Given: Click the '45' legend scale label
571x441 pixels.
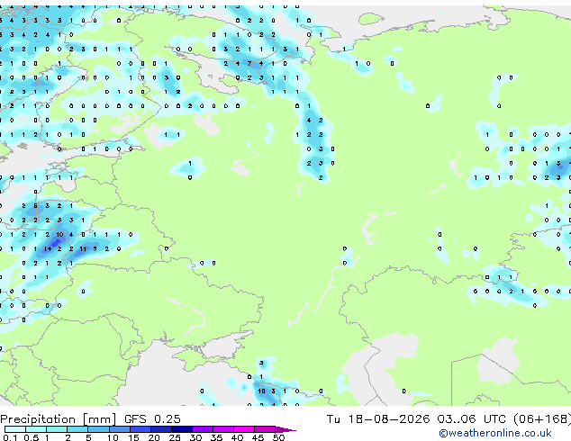Looking at the screenshot, I should [x=258, y=437].
